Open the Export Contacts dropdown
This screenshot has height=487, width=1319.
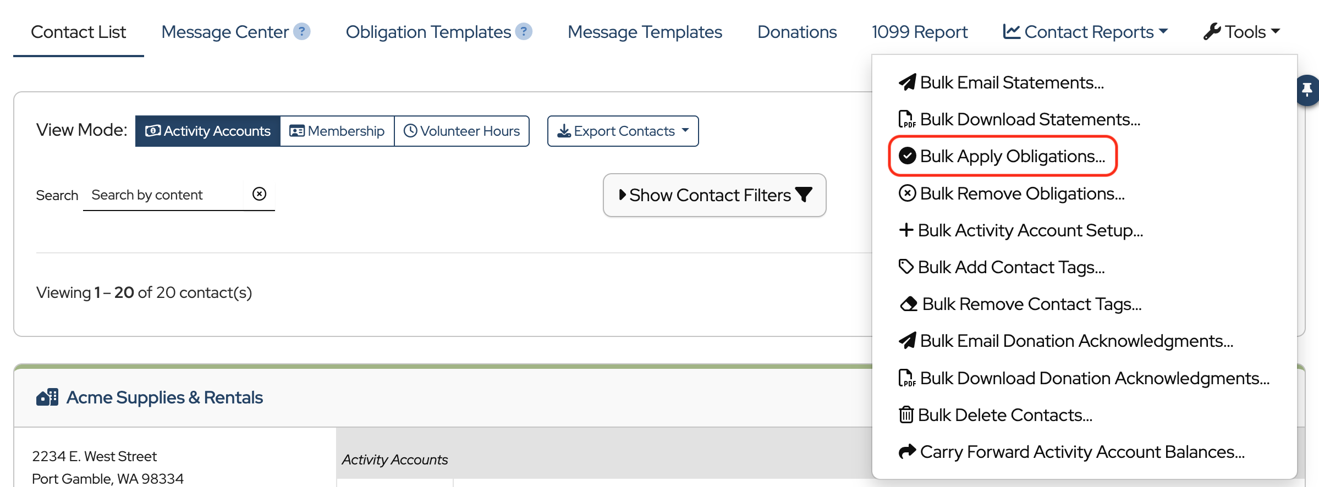pos(623,131)
